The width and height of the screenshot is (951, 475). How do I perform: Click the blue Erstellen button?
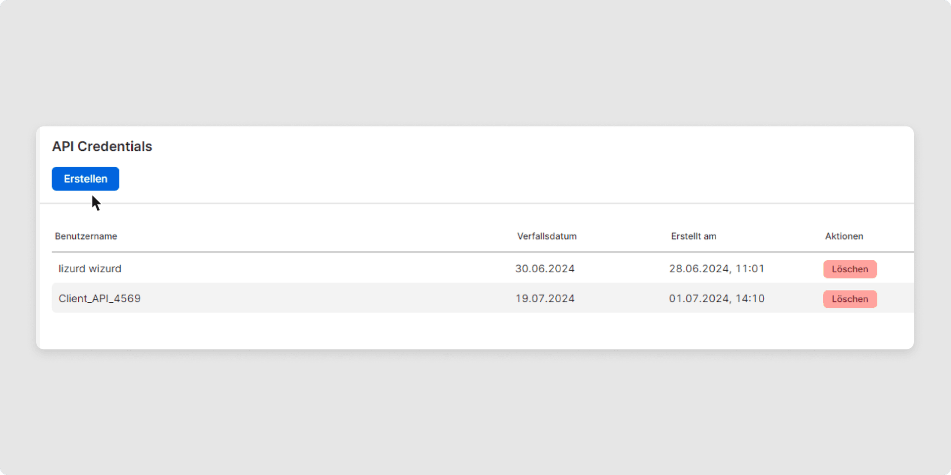(85, 179)
